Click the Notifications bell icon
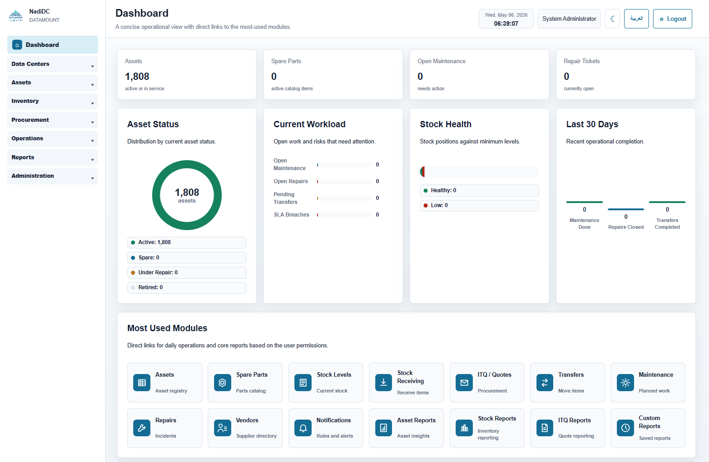The width and height of the screenshot is (709, 462). tap(303, 428)
